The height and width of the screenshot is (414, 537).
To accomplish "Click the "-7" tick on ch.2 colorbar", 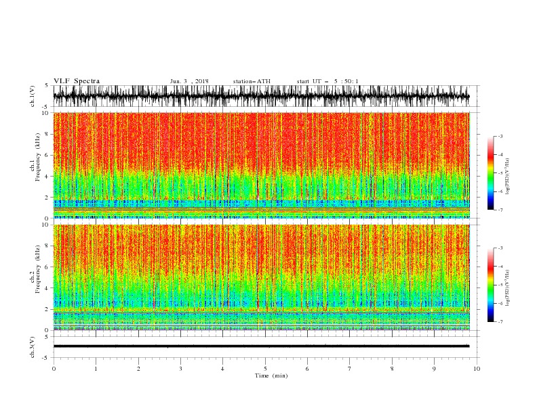I will (x=500, y=321).
